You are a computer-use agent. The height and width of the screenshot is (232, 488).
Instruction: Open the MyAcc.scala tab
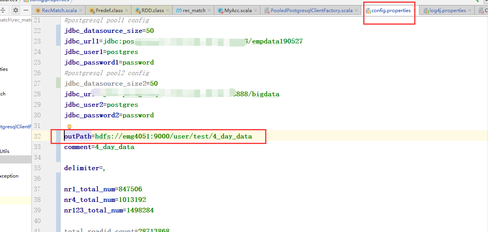coord(237,11)
